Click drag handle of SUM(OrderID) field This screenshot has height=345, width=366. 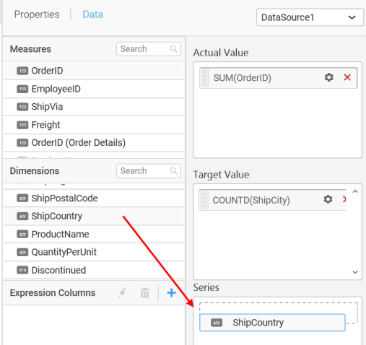[204, 78]
